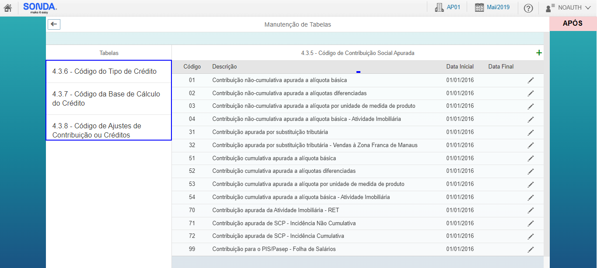Click pencil icon for code 31
597x268 pixels.
(531, 132)
